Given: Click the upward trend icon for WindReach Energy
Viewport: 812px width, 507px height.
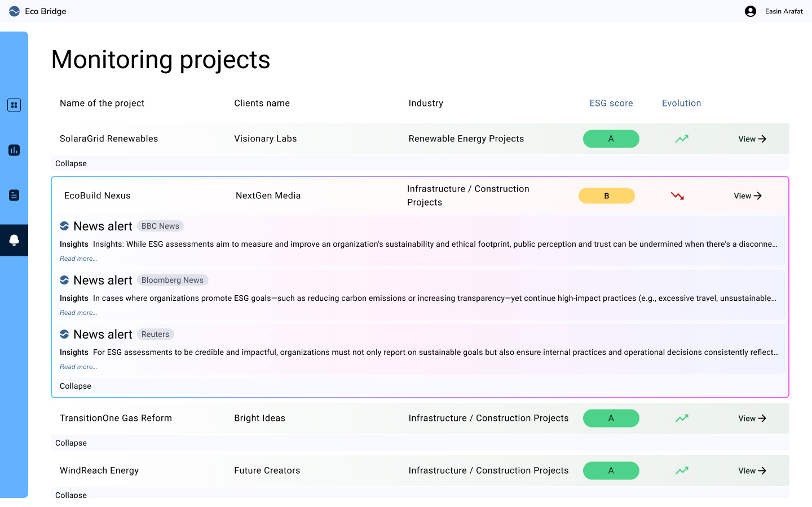Looking at the screenshot, I should pyautogui.click(x=682, y=470).
